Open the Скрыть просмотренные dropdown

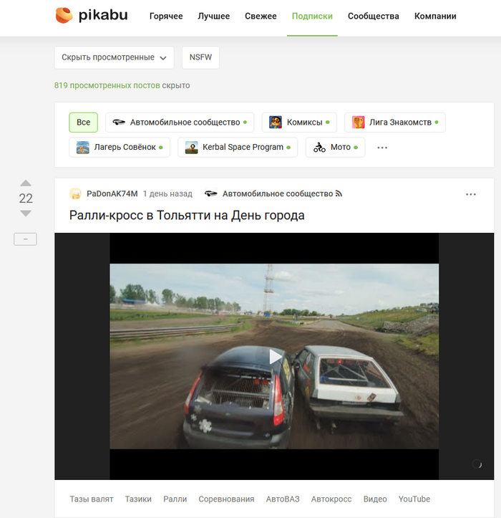(114, 57)
